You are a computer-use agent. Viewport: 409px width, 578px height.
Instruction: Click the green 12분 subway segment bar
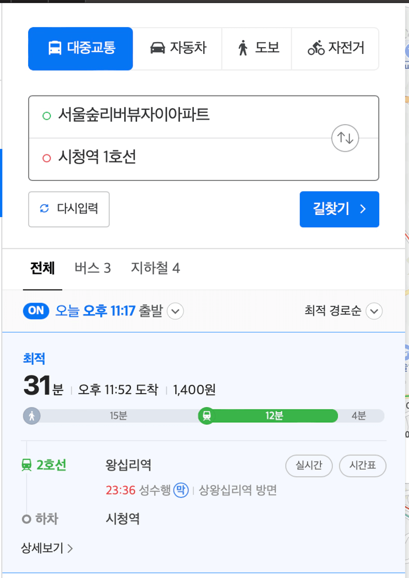273,416
